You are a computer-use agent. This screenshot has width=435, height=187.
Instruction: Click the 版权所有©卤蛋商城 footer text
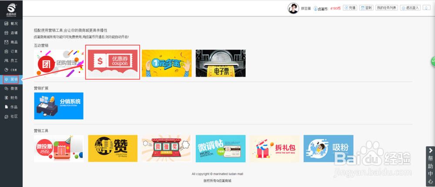point(217,181)
